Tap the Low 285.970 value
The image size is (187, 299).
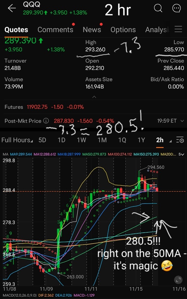click(x=174, y=49)
